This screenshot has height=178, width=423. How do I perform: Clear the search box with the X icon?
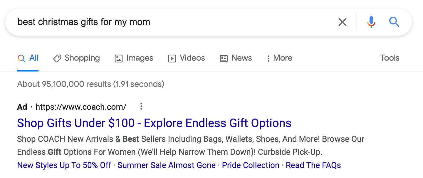[343, 22]
